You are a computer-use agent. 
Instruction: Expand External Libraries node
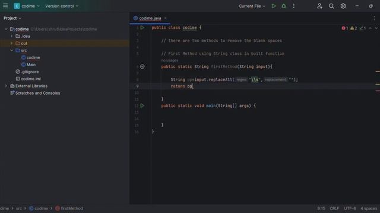[x=6, y=86]
